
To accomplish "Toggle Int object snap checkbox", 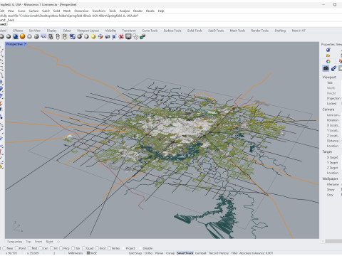I will coord(51,248).
